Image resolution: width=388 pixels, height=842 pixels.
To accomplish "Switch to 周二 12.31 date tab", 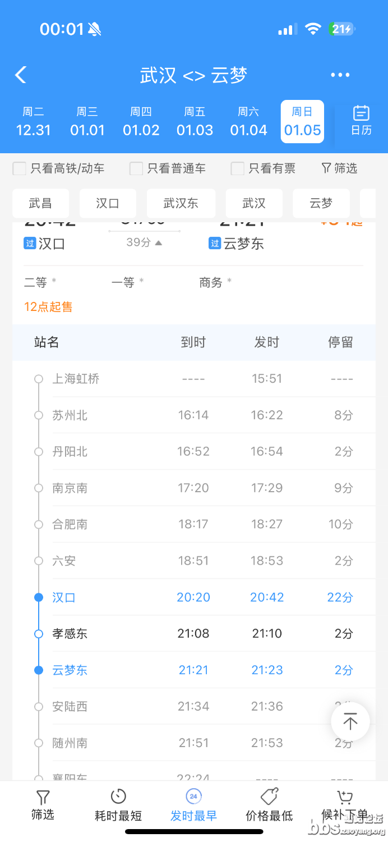I will [x=33, y=121].
